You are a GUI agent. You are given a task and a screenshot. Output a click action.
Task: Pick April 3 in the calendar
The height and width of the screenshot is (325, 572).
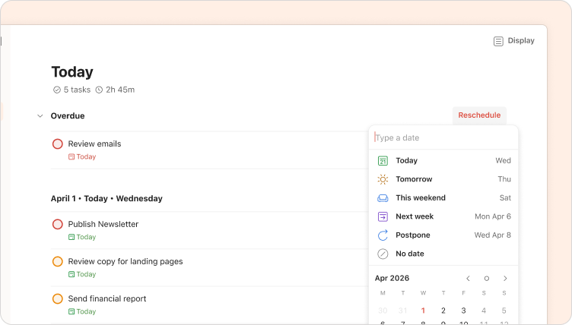463,311
